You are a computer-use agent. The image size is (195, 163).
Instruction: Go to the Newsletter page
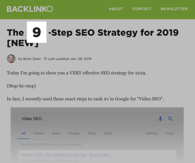(174, 9)
